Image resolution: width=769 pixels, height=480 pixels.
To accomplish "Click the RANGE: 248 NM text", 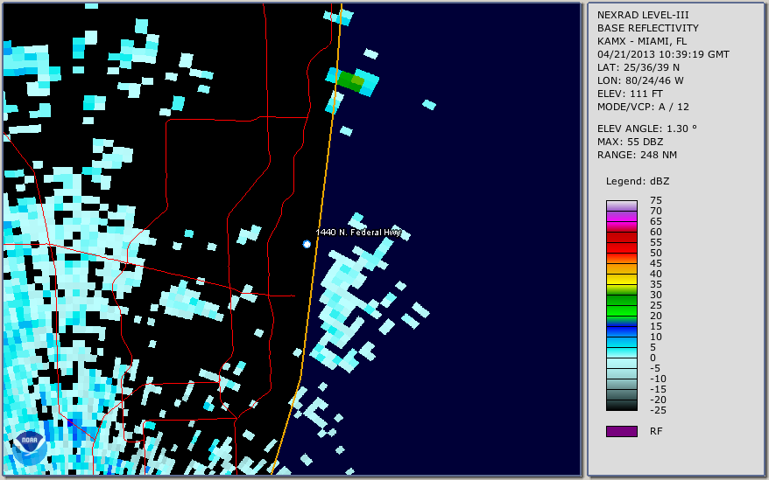I will (x=637, y=155).
